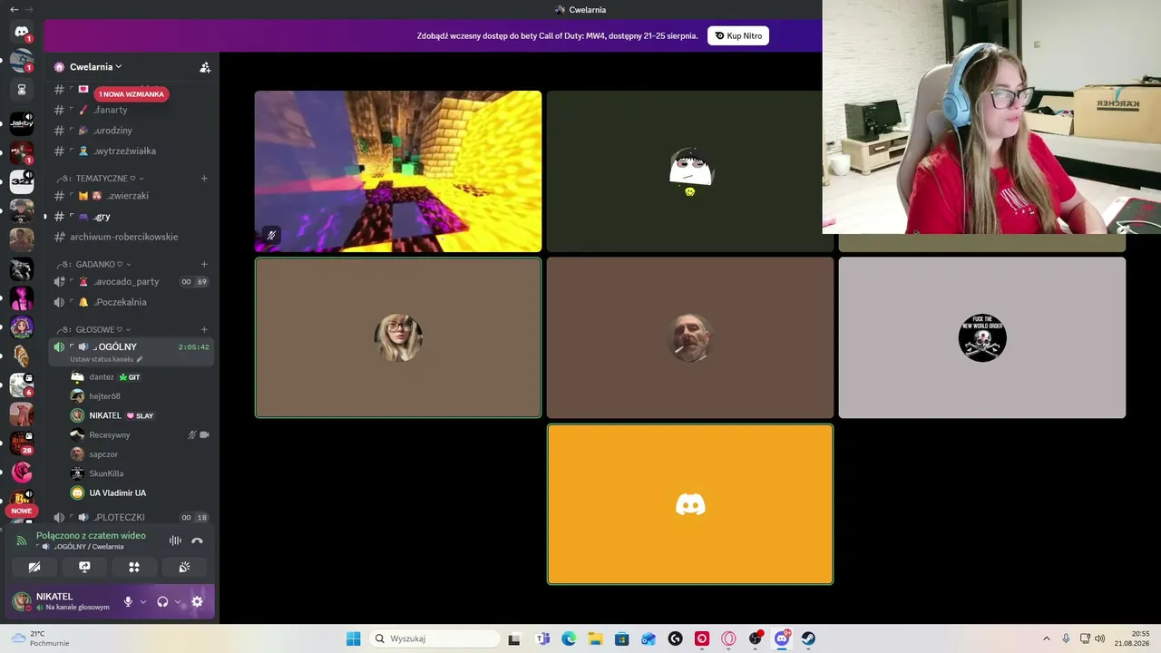Click the invite people icon beside Cwelarnia
1161x653 pixels.
click(205, 67)
